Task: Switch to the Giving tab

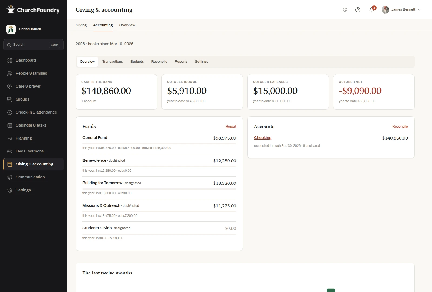Action: [81, 25]
